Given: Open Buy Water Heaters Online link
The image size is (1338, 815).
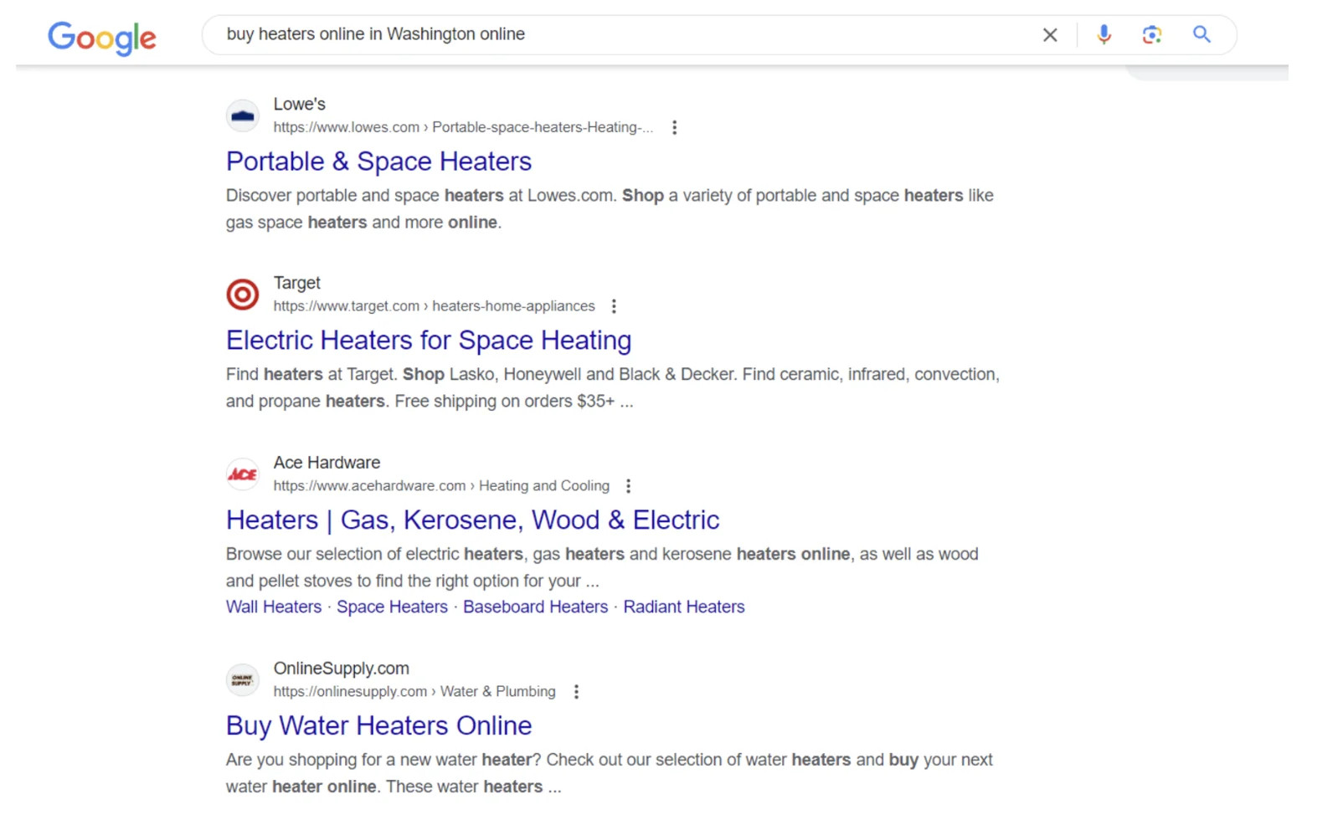Looking at the screenshot, I should (378, 725).
